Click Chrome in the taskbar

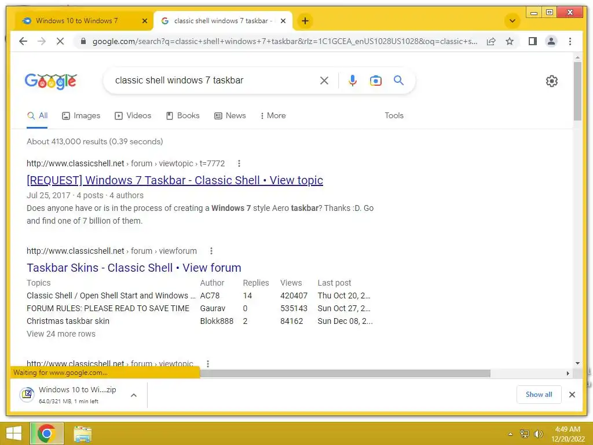47,433
